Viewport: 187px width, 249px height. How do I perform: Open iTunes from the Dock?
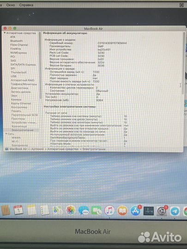click(109, 211)
